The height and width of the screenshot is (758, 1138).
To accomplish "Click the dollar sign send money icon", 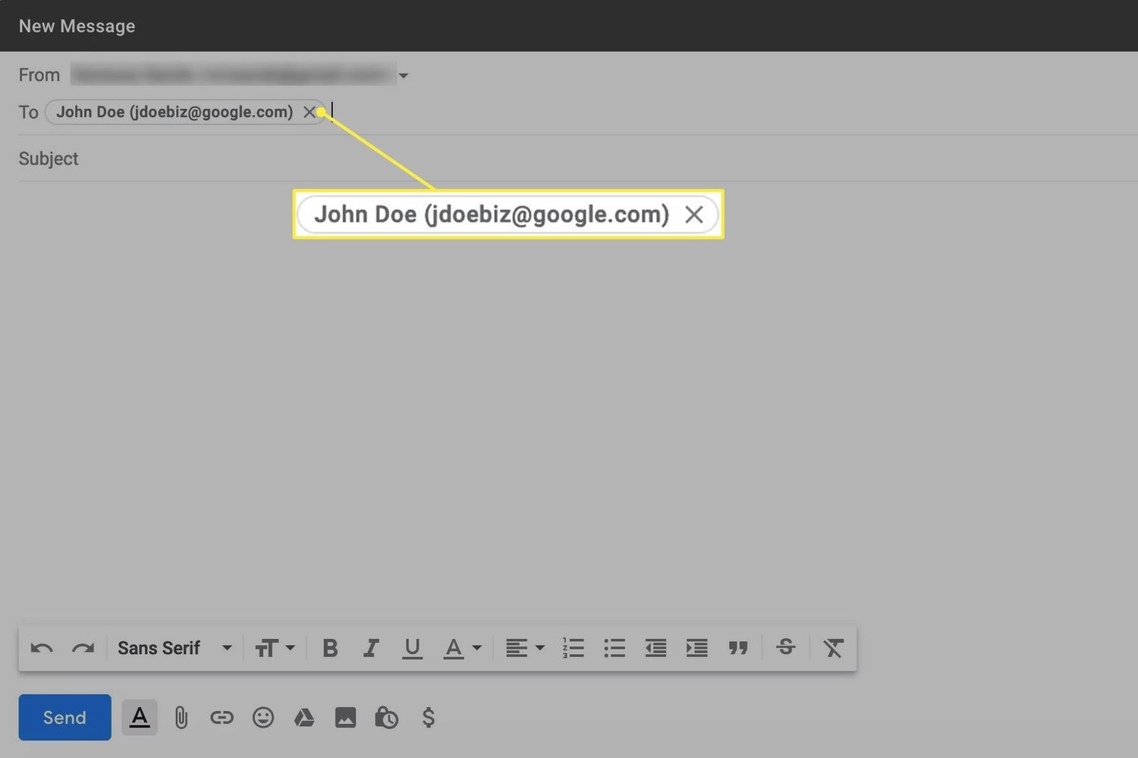I will click(429, 717).
